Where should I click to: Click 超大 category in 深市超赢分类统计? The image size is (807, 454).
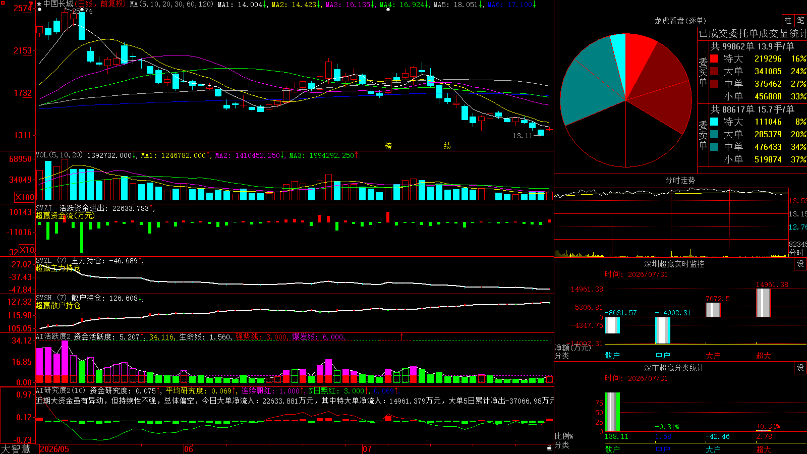pos(764,449)
